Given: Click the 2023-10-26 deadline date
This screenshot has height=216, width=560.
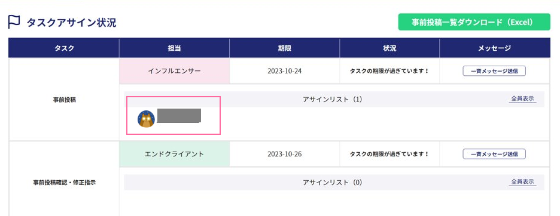Looking at the screenshot, I should (x=285, y=154).
